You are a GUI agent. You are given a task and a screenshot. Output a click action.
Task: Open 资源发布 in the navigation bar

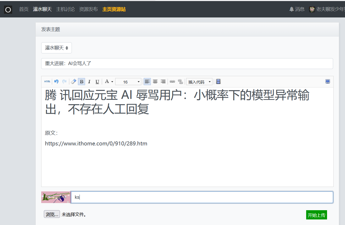pyautogui.click(x=88, y=9)
